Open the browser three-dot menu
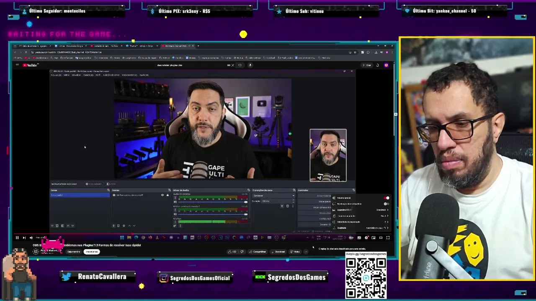536x301 pixels. tap(392, 52)
